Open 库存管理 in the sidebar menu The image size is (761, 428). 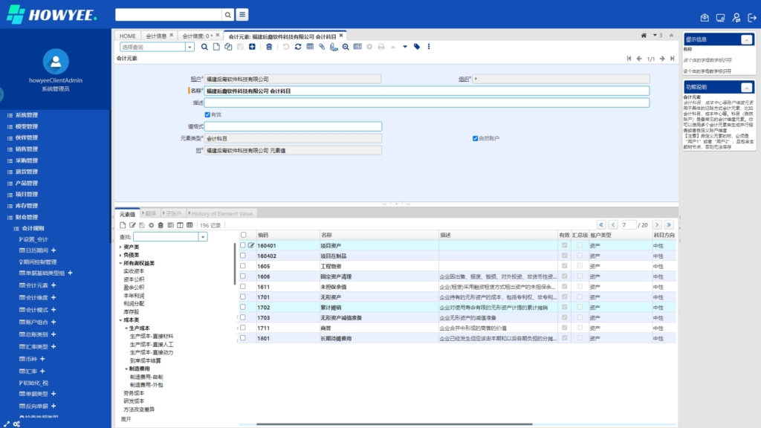[26, 206]
